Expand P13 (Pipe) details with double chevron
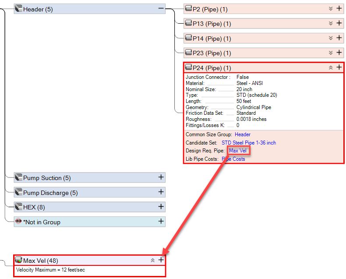346x279 pixels. 331,23
